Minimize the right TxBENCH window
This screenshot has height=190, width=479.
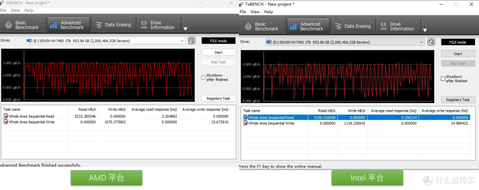pyautogui.click(x=441, y=4)
